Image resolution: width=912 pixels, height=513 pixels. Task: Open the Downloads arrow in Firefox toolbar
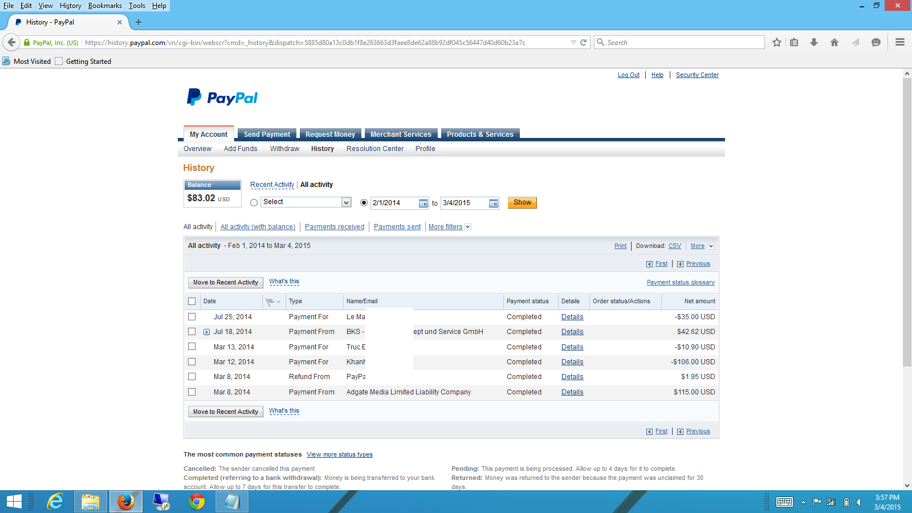(814, 42)
